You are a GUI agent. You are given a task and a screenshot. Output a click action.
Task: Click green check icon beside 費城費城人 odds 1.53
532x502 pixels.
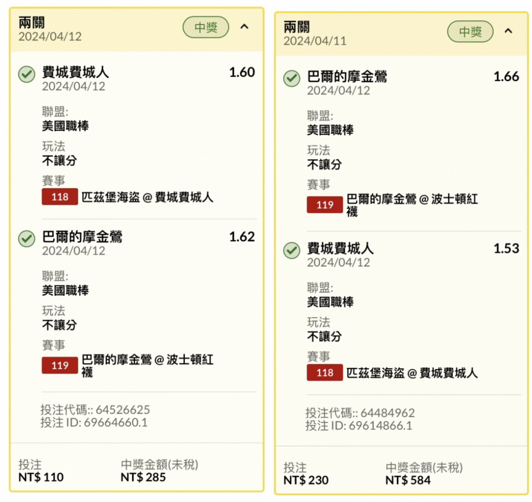pyautogui.click(x=292, y=250)
